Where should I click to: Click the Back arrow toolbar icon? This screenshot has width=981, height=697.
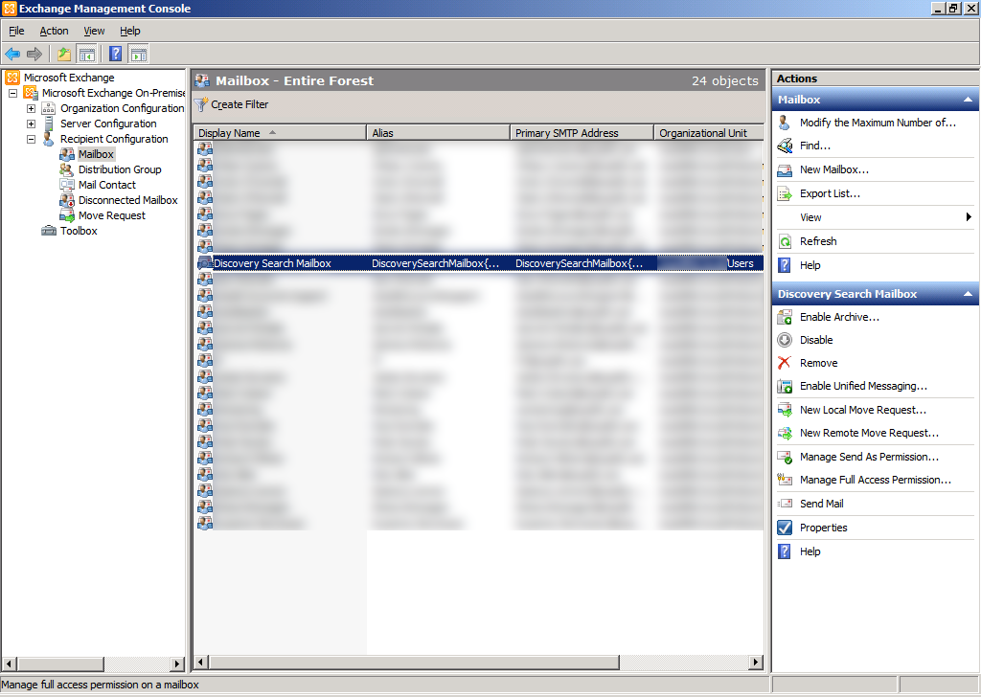coord(11,55)
